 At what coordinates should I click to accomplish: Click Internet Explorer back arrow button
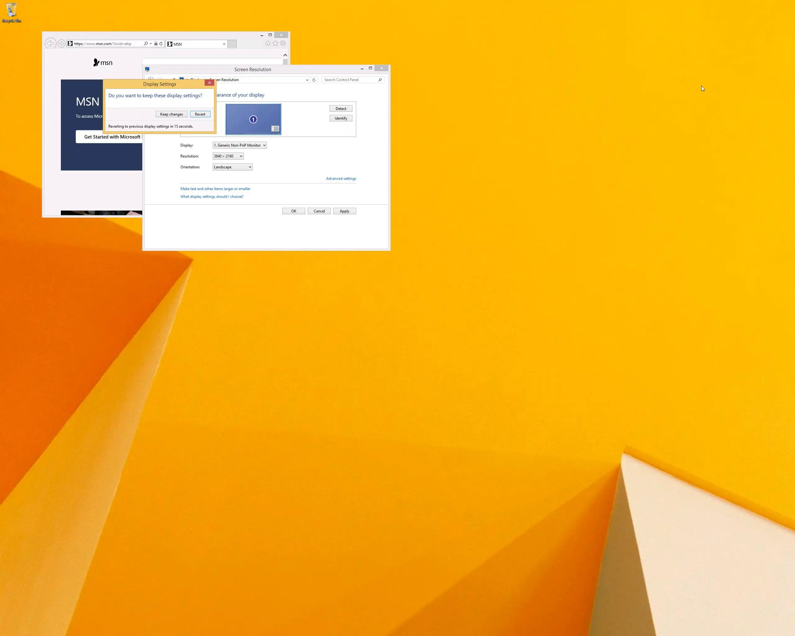tap(51, 43)
